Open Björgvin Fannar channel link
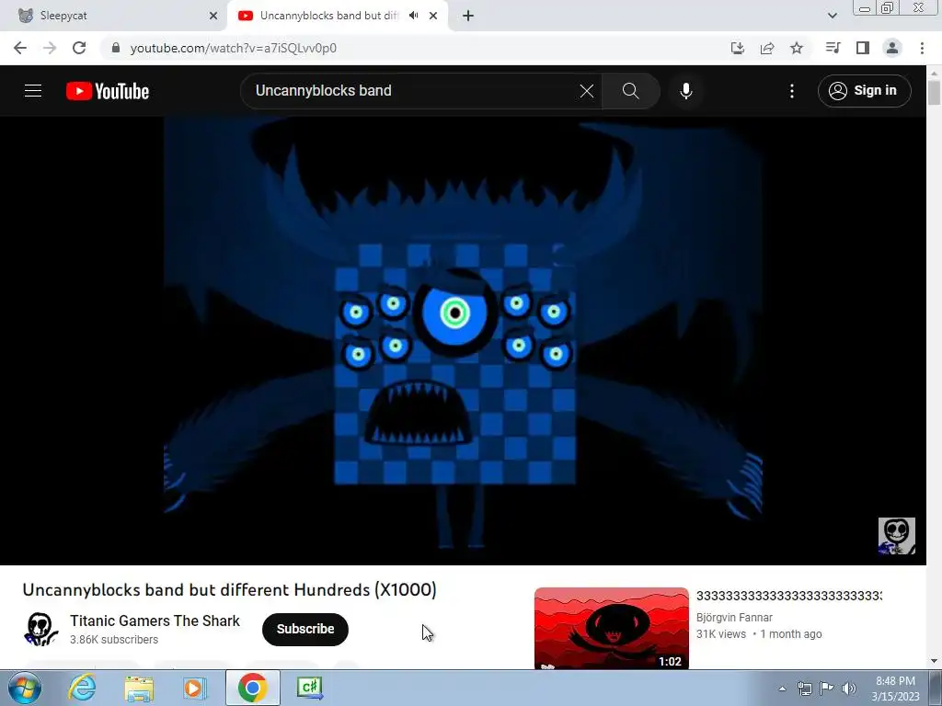 coord(734,617)
